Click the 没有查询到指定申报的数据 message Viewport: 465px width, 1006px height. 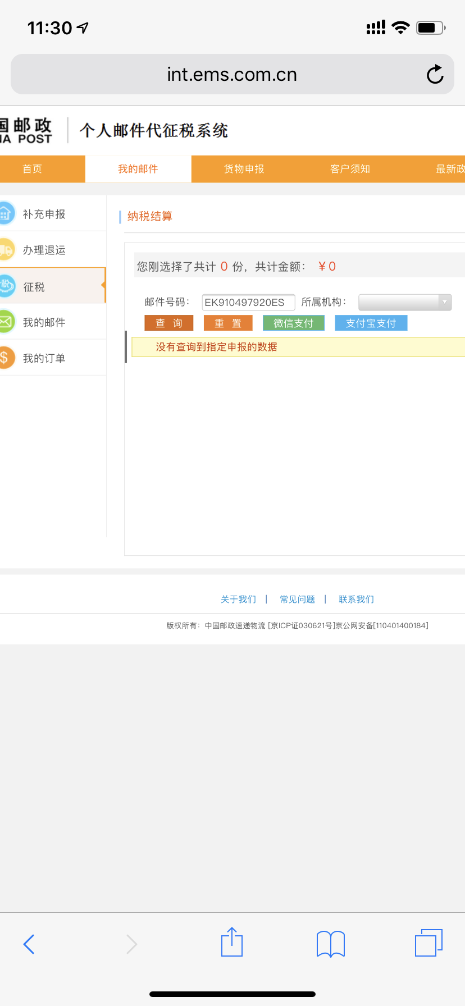pos(216,347)
